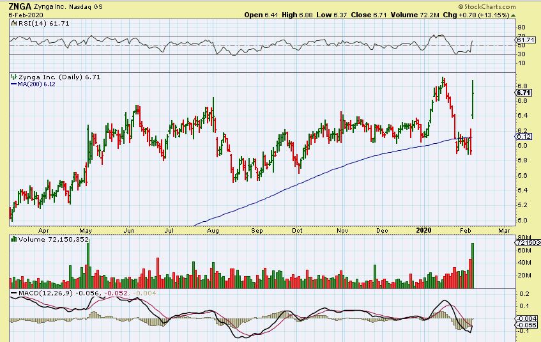Click the 20M volume axis label
This screenshot has width=541, height=342.
524,276
